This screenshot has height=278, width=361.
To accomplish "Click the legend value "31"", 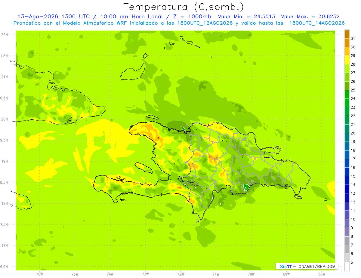I will 353,38.
